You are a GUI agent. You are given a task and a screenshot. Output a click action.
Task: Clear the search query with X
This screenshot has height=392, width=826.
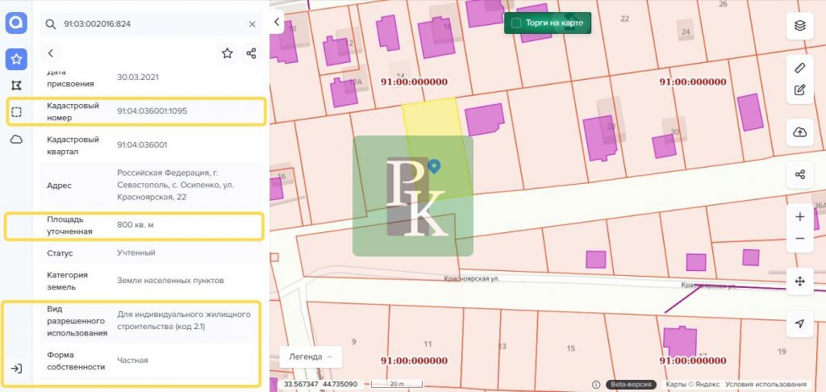(252, 24)
